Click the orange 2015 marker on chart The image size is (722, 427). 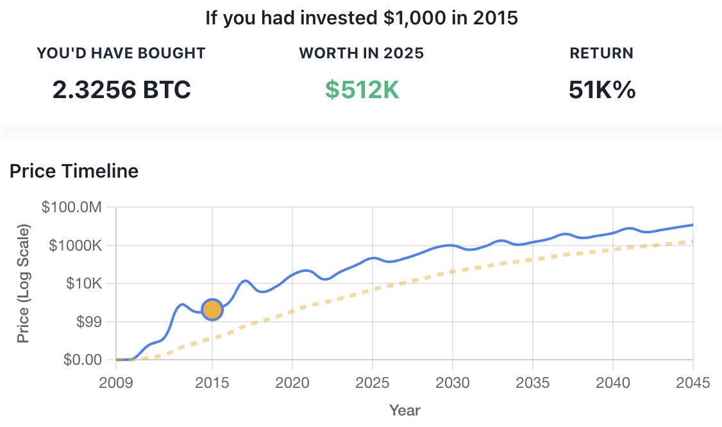click(212, 310)
